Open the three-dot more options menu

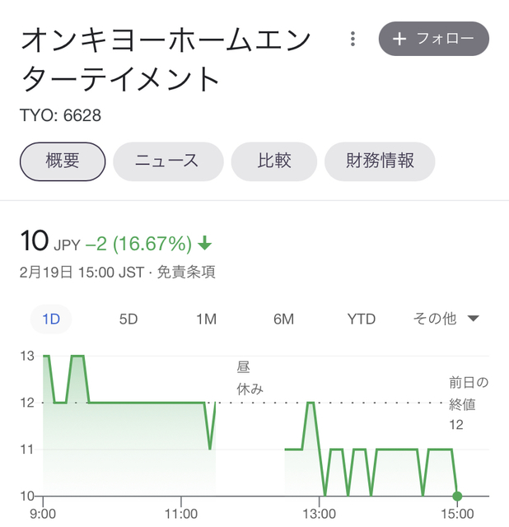353,39
